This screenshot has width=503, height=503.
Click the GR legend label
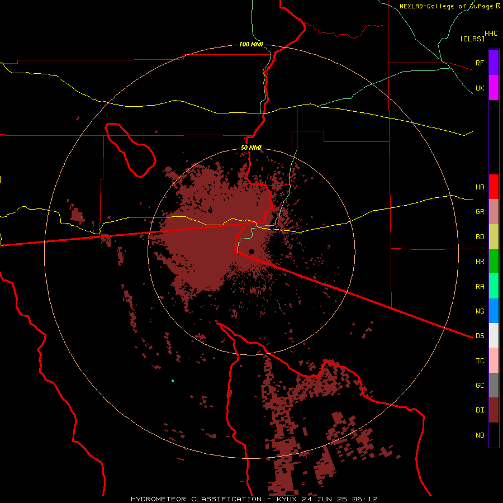(x=480, y=212)
